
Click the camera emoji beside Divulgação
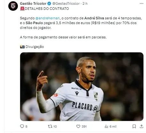[22, 47]
